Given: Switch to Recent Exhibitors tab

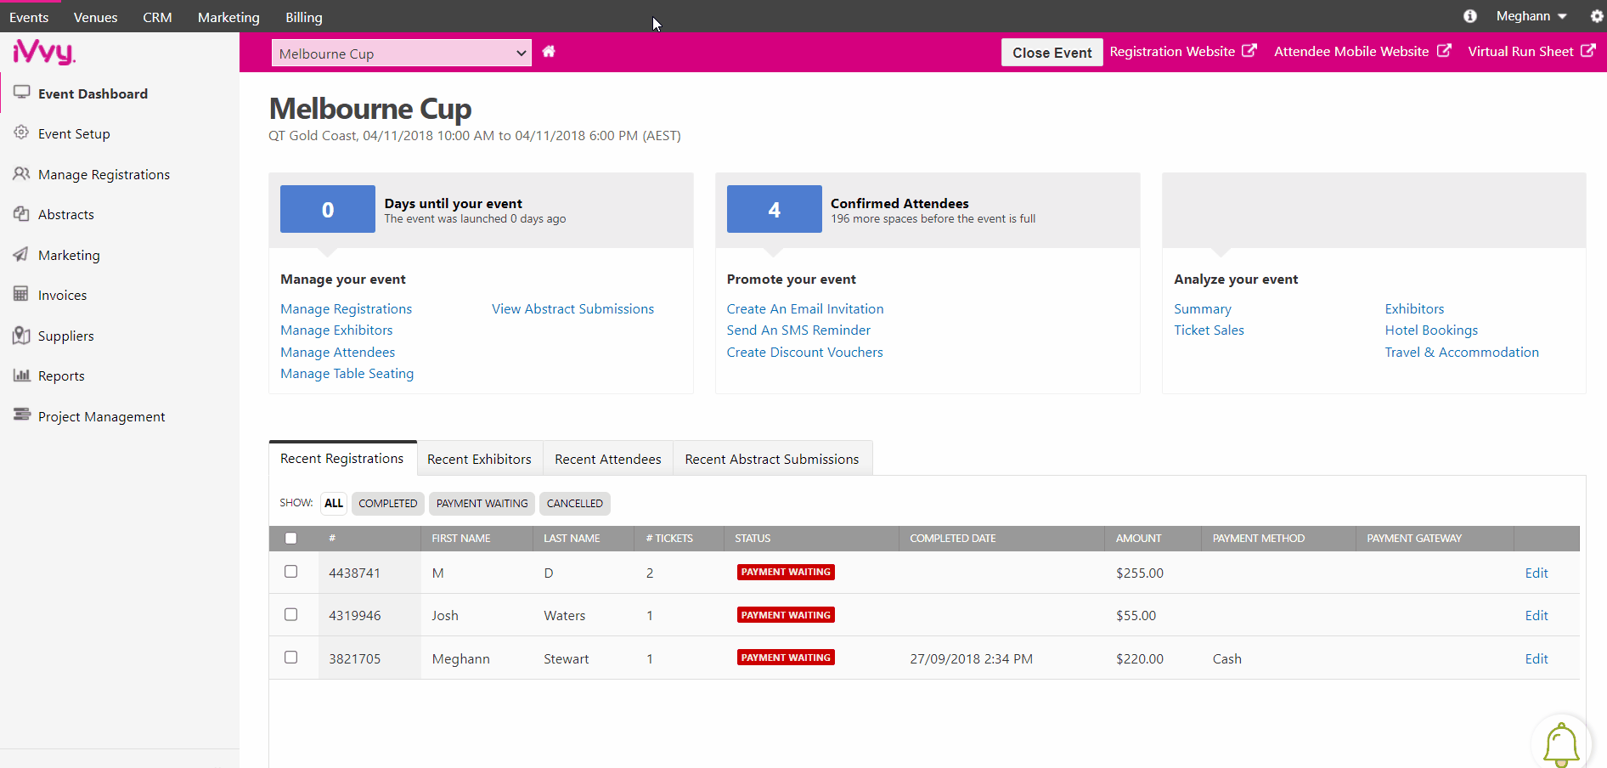Looking at the screenshot, I should coord(479,459).
